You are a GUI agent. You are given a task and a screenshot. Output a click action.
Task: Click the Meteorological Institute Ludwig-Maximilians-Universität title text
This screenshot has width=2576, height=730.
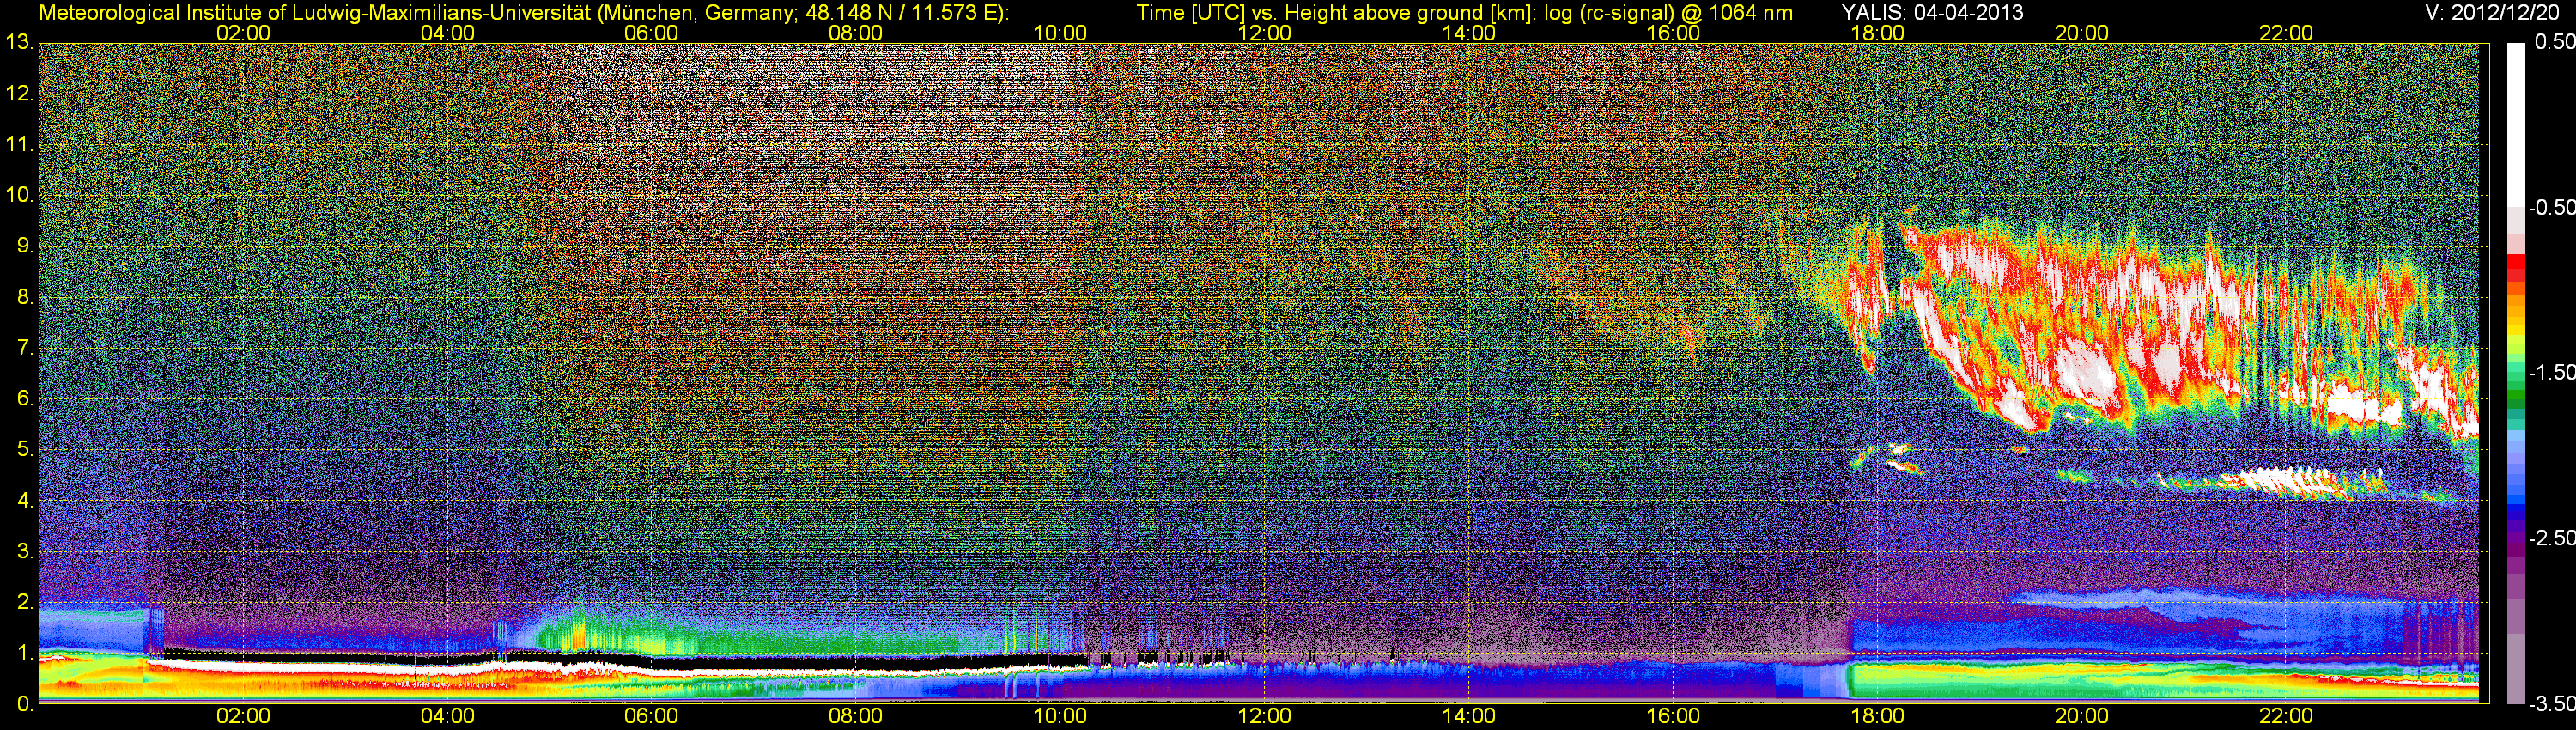coord(524,13)
